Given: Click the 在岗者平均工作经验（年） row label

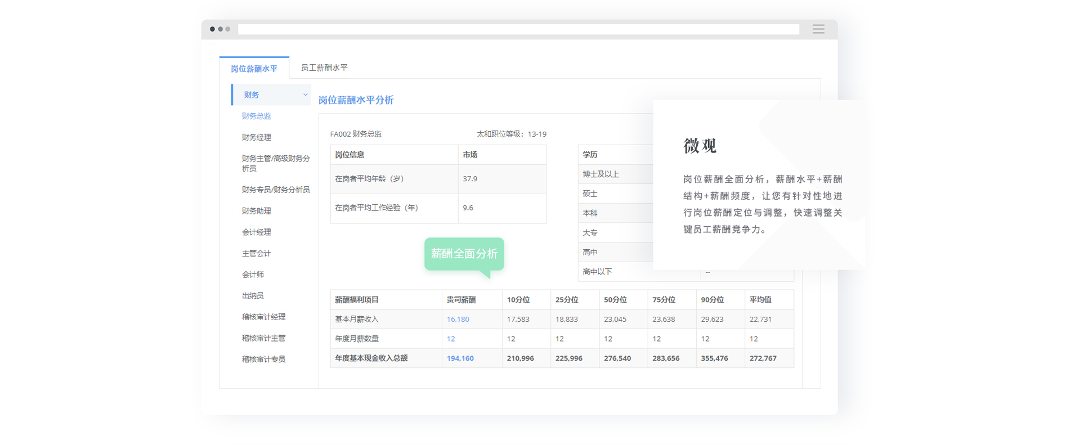Looking at the screenshot, I should coord(377,208).
